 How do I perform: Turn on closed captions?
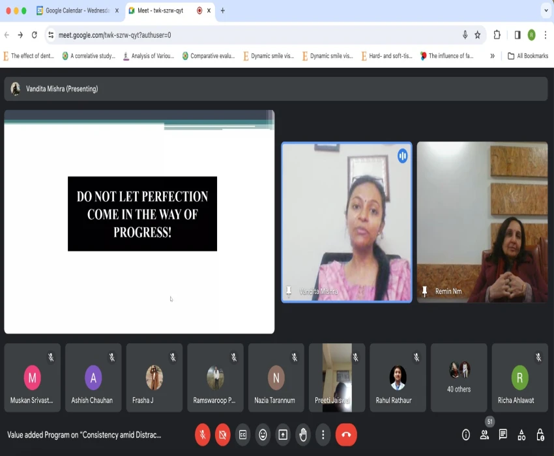point(242,435)
